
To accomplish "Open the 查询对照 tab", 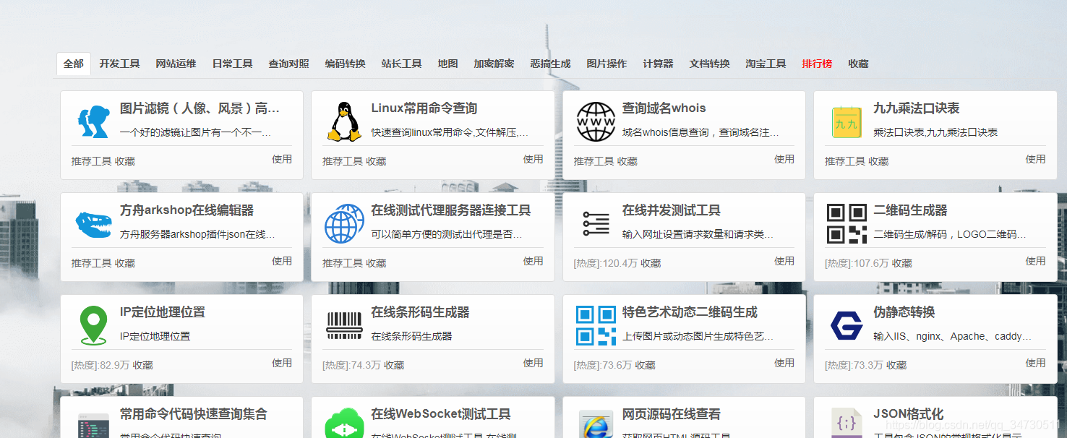I will pos(289,64).
